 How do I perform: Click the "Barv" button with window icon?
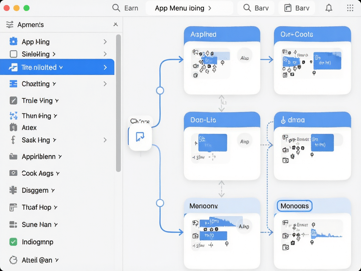296,8
